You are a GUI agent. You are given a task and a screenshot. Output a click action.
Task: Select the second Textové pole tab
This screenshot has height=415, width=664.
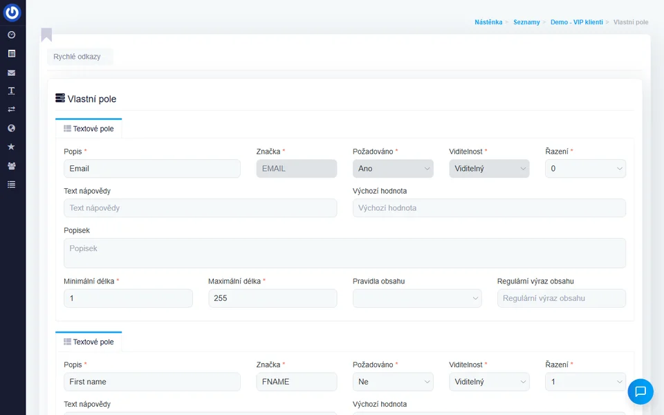(x=89, y=342)
